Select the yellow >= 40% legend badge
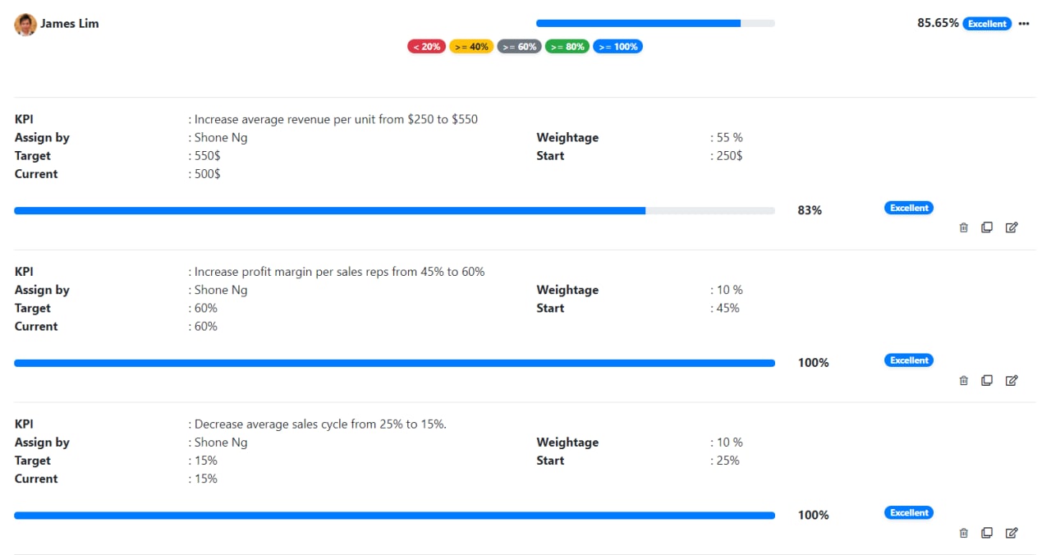 click(471, 47)
